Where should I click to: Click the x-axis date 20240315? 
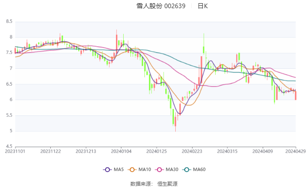(x=227, y=151)
